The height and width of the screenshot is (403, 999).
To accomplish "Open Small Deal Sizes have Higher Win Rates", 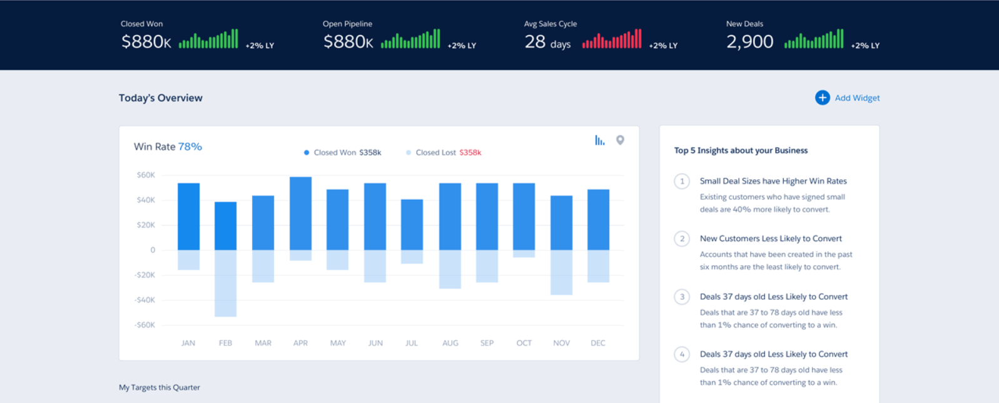I will point(773,181).
